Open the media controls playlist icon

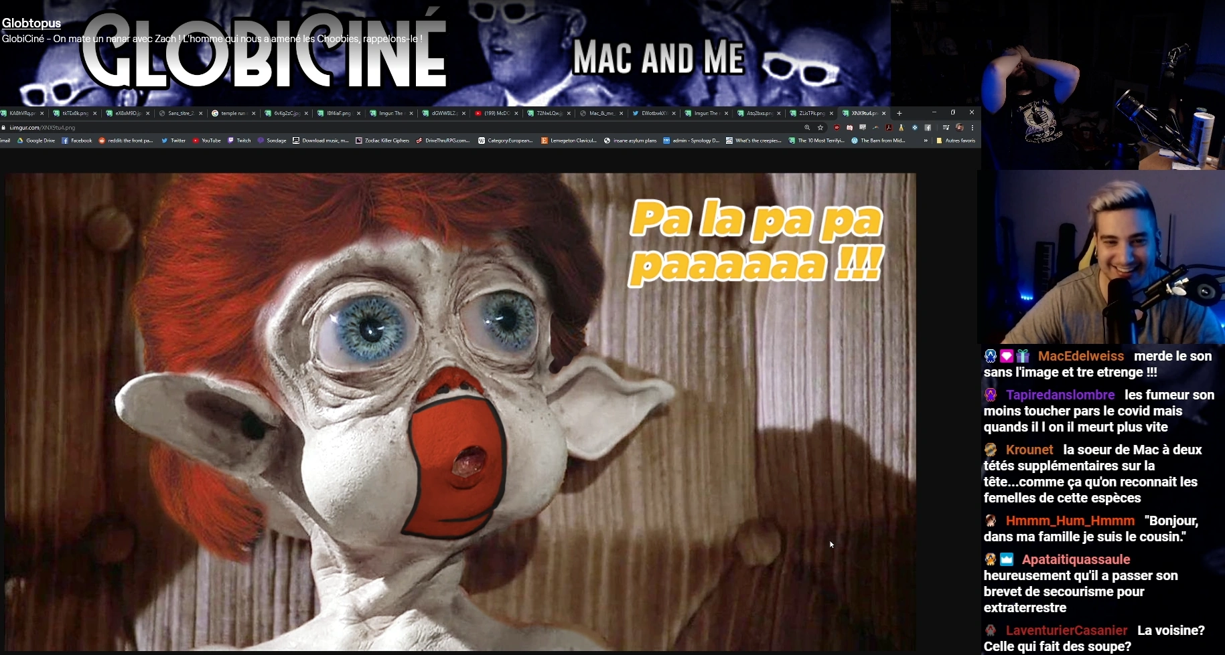pyautogui.click(x=946, y=127)
